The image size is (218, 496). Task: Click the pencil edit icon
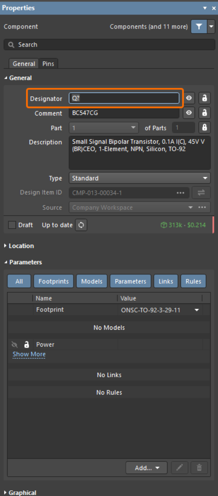click(180, 467)
